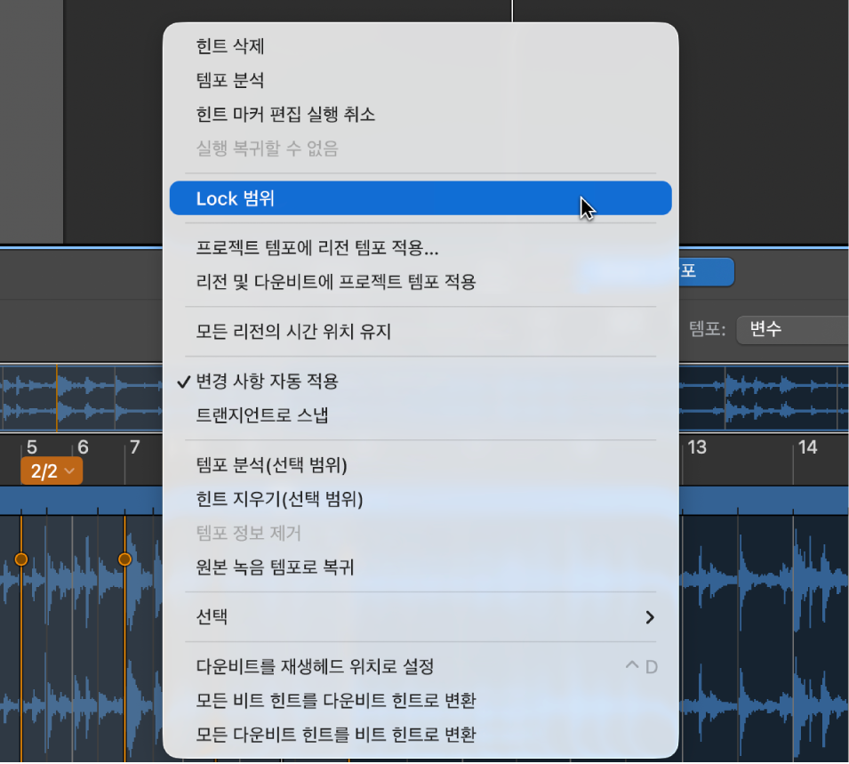Select '모든 비트 힌트를 다운비트 힌트로 변환'
Screen dimensions: 849x764
point(420,701)
